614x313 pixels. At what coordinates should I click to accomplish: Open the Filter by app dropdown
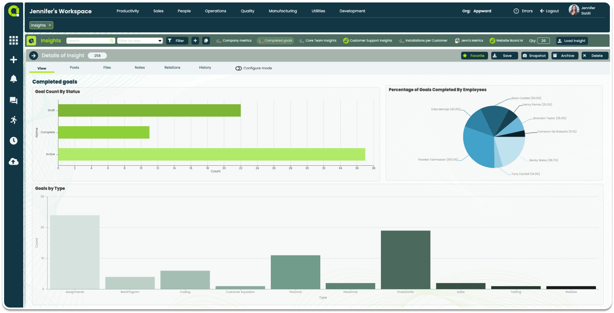point(140,41)
